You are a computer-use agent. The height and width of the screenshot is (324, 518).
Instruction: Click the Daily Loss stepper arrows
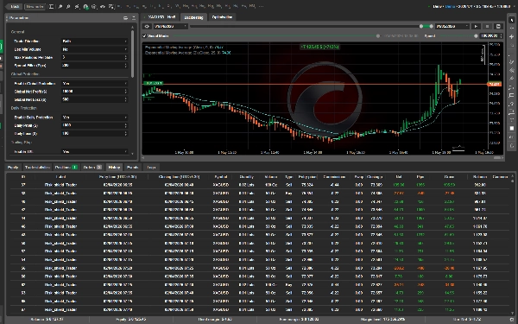click(125, 134)
